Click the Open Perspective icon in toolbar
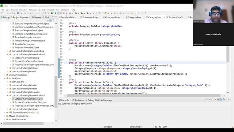234x132 pixels. click(145, 13)
